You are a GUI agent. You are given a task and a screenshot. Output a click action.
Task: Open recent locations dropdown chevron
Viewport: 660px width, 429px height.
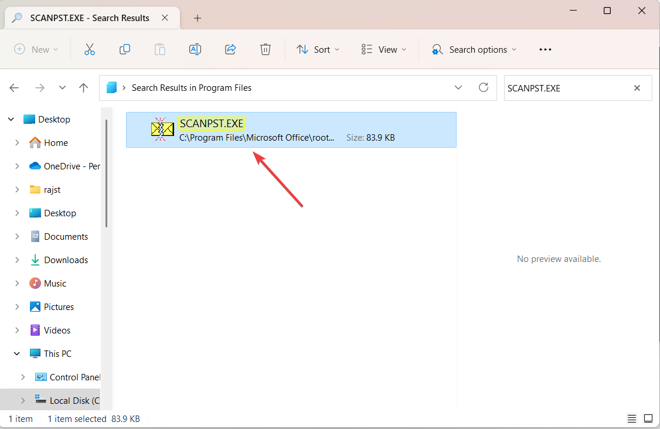[62, 87]
